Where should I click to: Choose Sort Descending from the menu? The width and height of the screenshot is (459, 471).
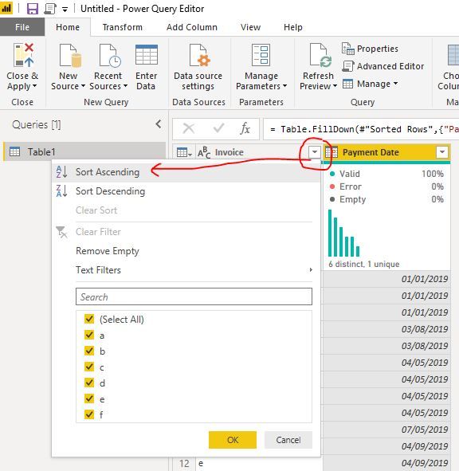point(186,191)
